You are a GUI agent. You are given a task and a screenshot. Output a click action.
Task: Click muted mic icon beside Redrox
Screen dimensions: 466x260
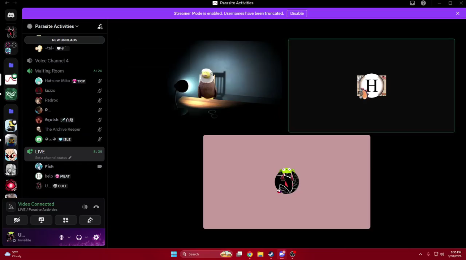[100, 100]
